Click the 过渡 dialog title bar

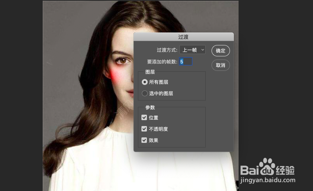pyautogui.click(x=183, y=37)
